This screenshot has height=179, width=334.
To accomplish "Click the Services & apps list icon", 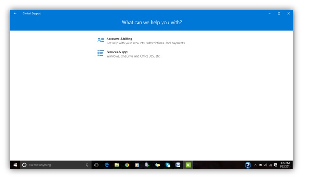I will (101, 53).
